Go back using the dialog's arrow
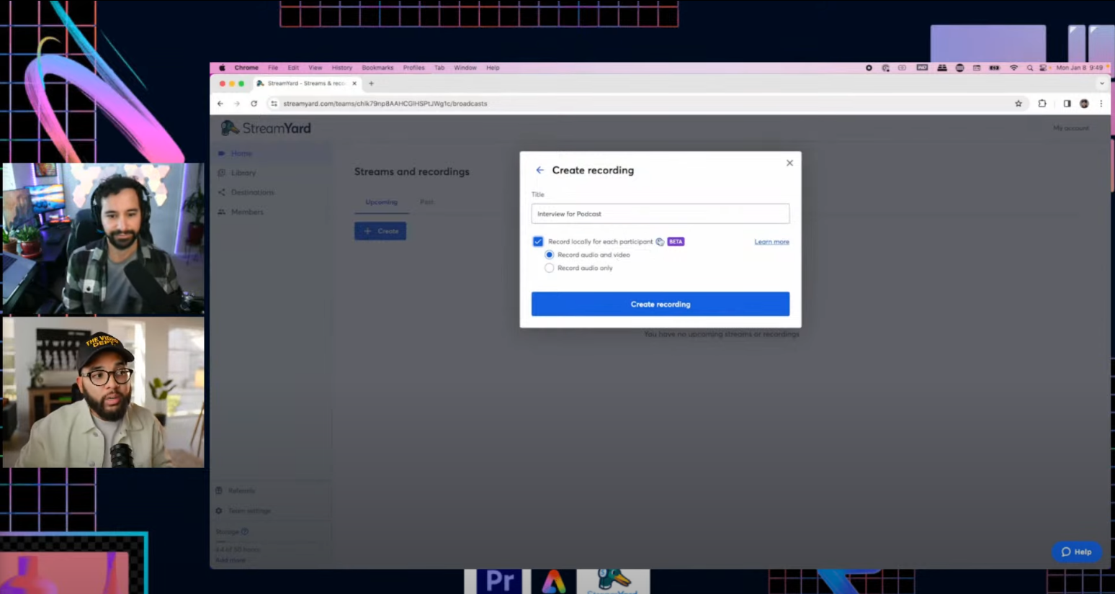Screen dimensions: 1115x594 539,170
